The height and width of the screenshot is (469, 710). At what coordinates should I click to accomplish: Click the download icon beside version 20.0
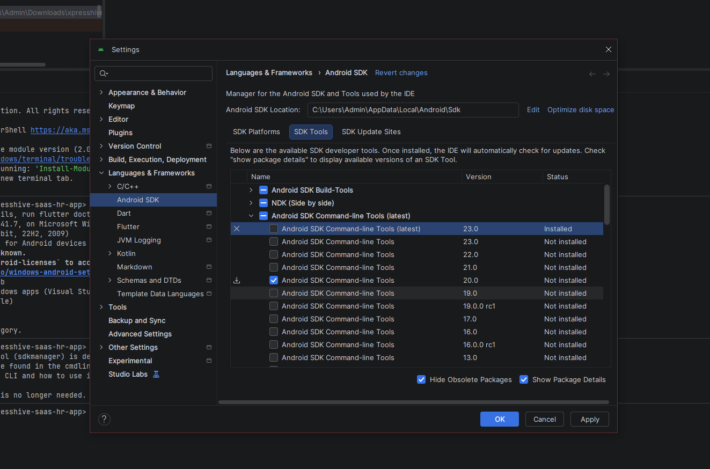[x=237, y=280]
